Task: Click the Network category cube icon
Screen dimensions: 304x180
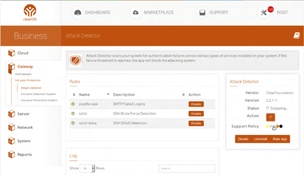Action: tap(12, 127)
